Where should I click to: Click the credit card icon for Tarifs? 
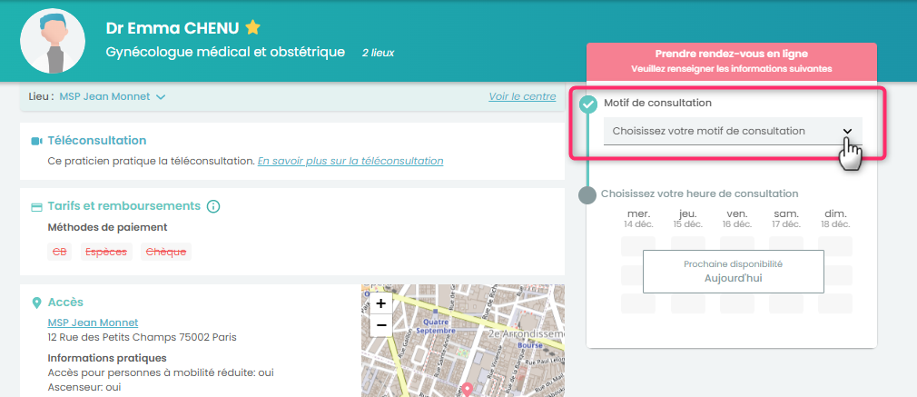[x=37, y=206]
